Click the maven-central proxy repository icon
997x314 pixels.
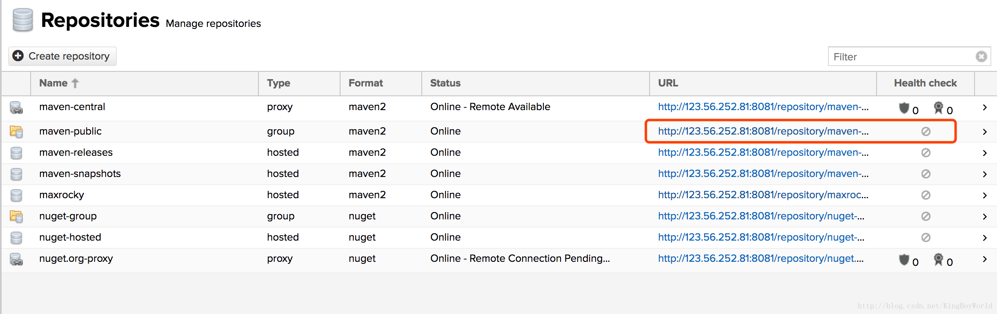pyautogui.click(x=16, y=108)
